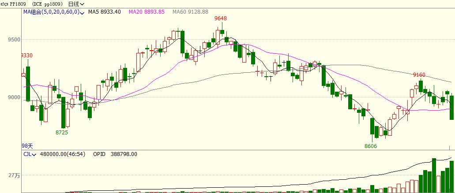
Task: Select the MA5 8933.40 value
Action: (x=105, y=12)
